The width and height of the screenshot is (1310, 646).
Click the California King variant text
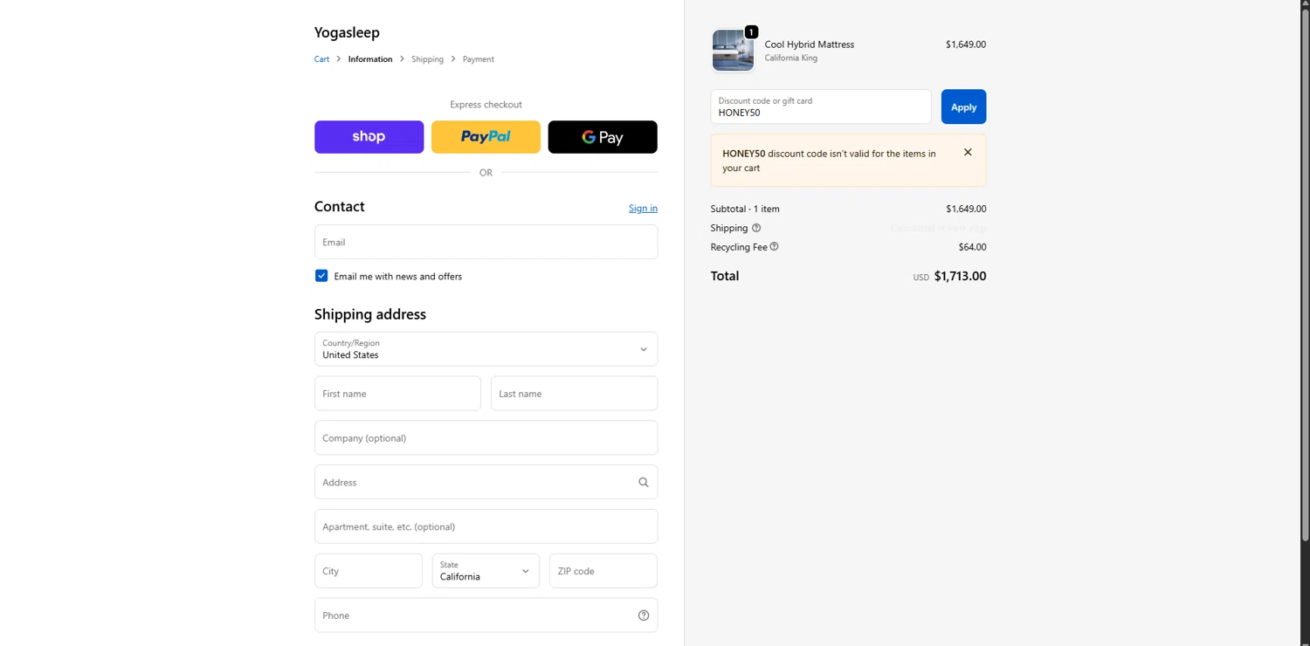pos(791,58)
